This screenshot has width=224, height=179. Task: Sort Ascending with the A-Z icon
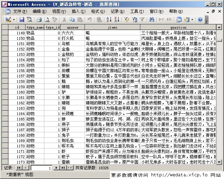pos(109,20)
